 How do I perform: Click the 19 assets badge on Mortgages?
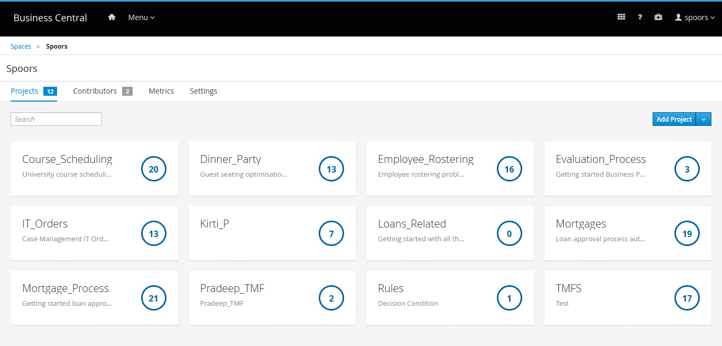(687, 234)
